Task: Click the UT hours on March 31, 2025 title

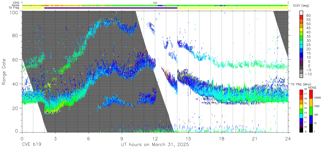Action: [155, 145]
